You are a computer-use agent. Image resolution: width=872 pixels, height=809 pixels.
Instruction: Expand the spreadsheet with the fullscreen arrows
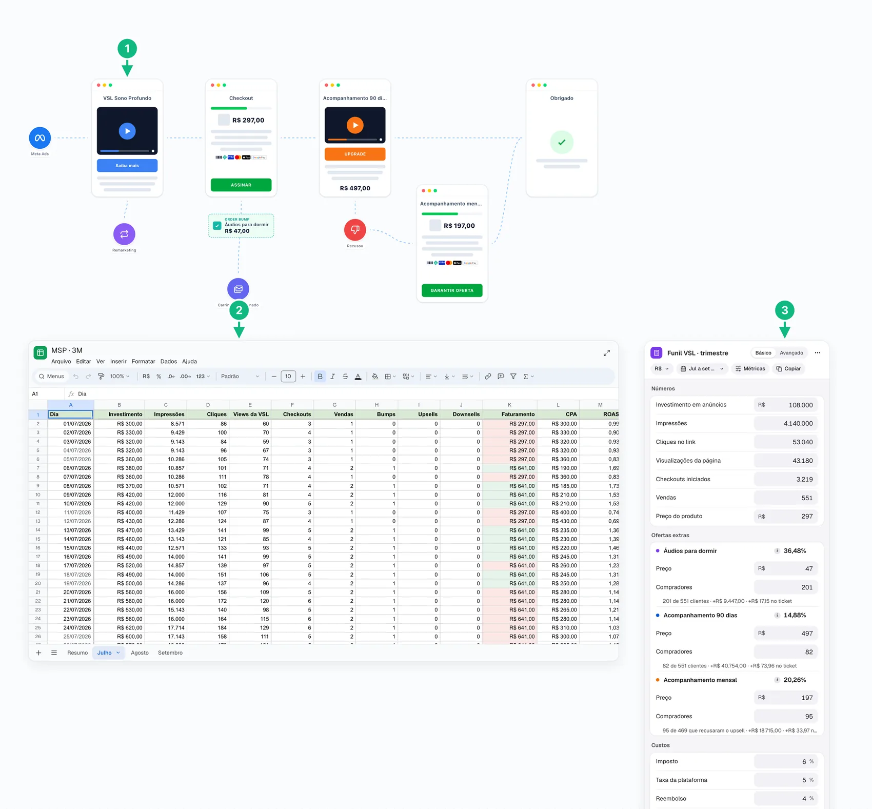click(607, 353)
